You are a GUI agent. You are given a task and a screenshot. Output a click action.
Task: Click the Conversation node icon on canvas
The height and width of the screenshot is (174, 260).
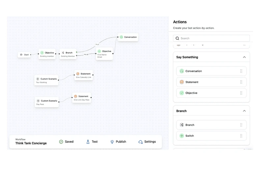coord(121,37)
